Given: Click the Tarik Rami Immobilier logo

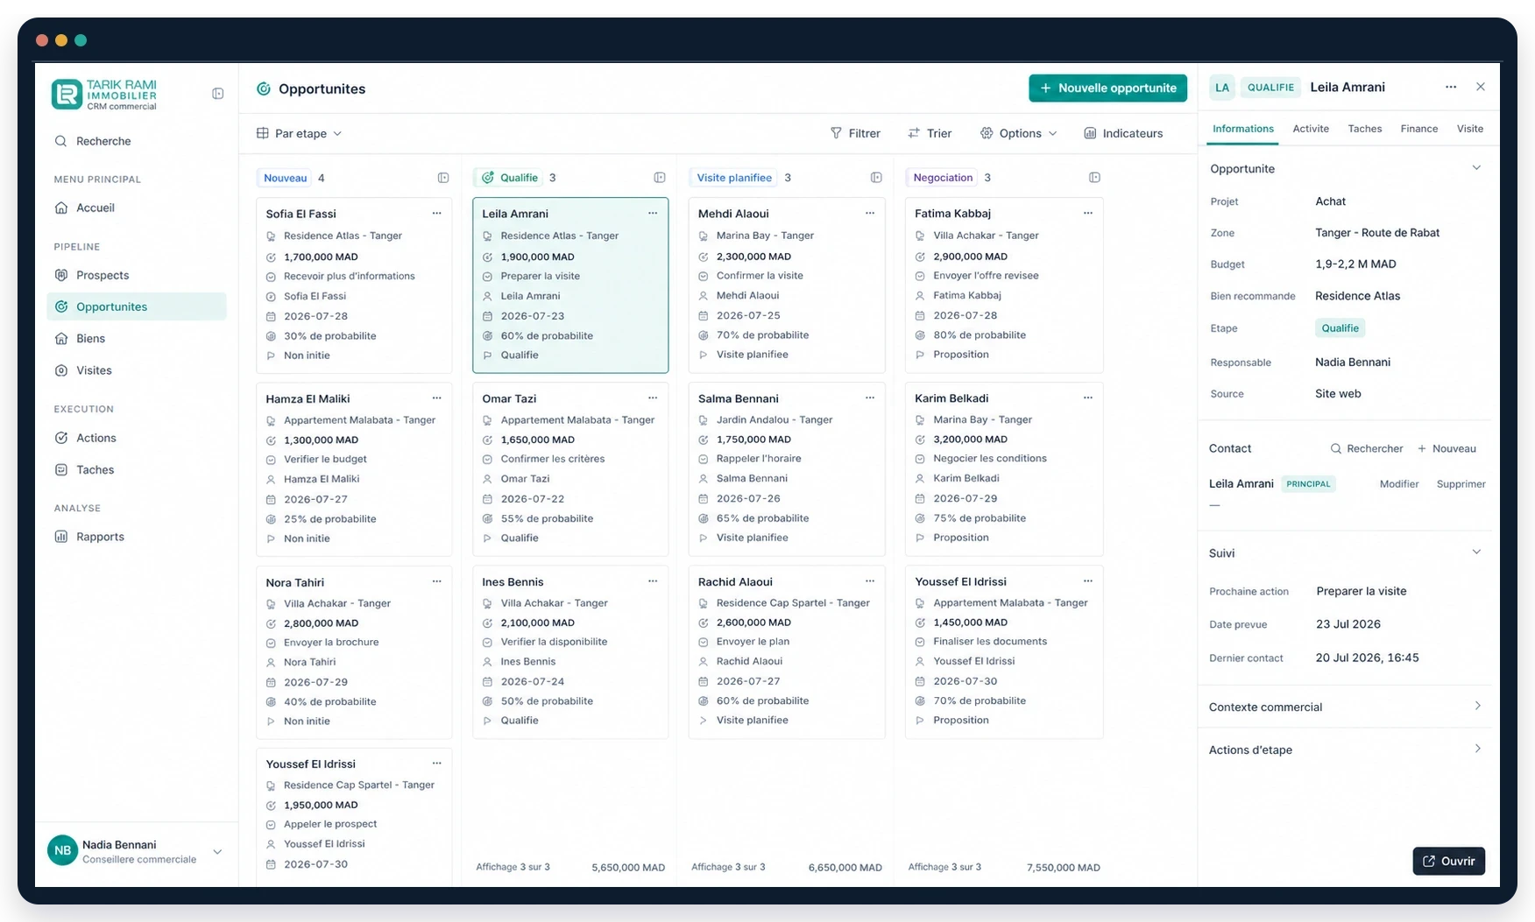Looking at the screenshot, I should click(x=104, y=95).
